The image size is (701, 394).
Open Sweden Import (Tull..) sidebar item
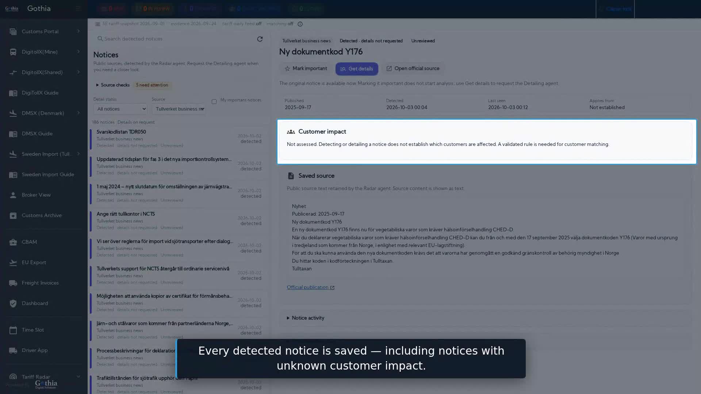44,154
